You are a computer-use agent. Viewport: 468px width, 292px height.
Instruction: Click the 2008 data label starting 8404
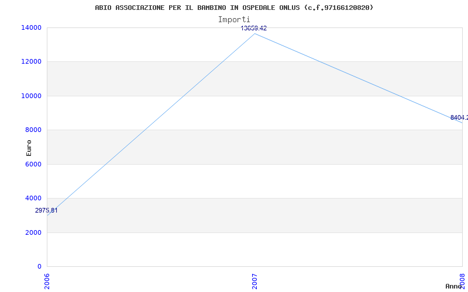(459, 118)
